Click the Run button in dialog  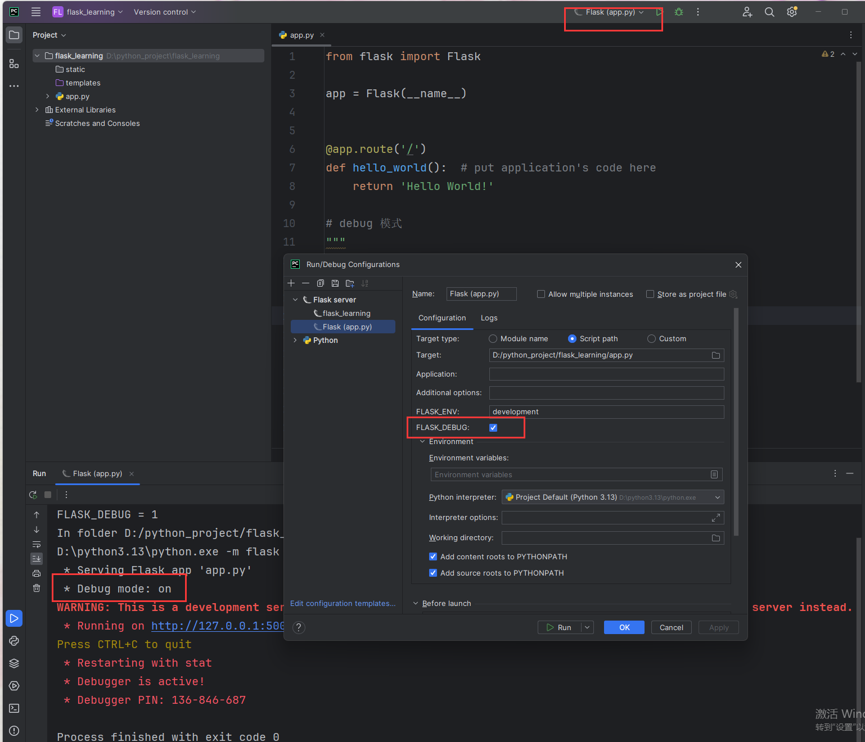(560, 627)
